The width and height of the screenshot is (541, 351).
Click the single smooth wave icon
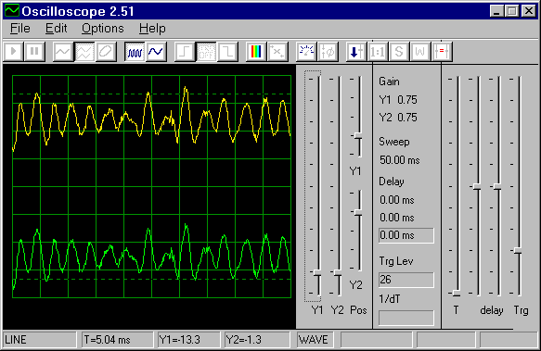[156, 52]
